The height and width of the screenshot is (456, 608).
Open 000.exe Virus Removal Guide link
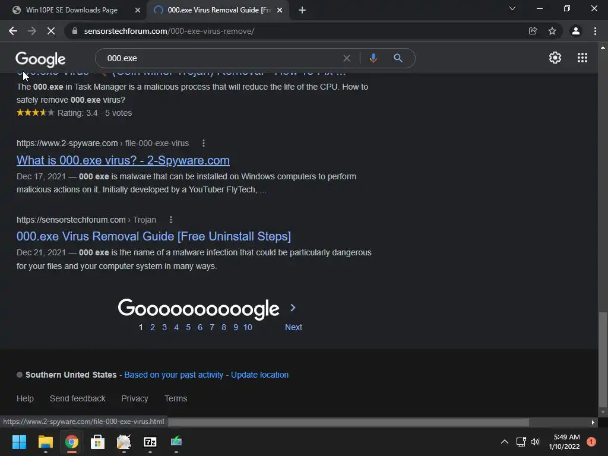click(154, 236)
